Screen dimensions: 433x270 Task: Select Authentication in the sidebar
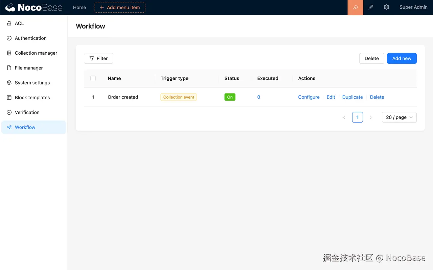click(x=34, y=38)
